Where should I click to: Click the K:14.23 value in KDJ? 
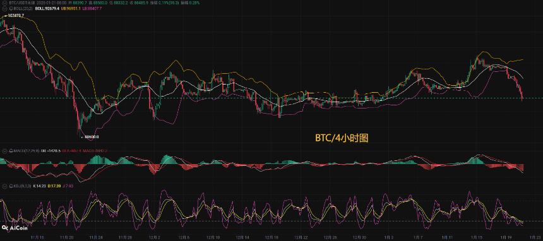point(40,186)
